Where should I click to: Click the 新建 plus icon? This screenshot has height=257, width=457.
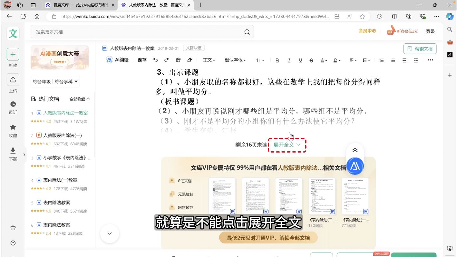(13, 54)
